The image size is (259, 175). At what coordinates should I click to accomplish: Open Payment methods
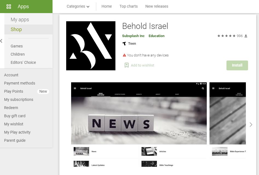tap(20, 83)
